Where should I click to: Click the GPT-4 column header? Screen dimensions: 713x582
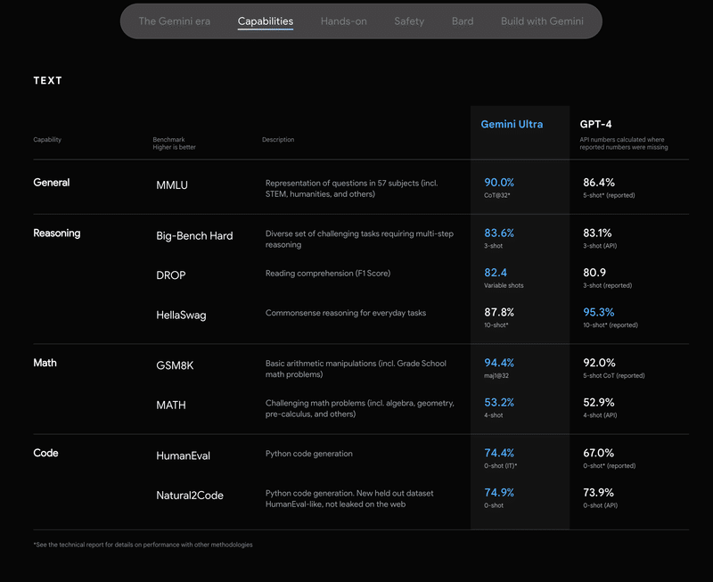[x=595, y=124]
